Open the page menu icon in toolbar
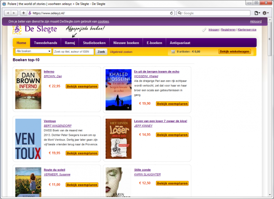This screenshot has height=199, width=274. (257, 13)
